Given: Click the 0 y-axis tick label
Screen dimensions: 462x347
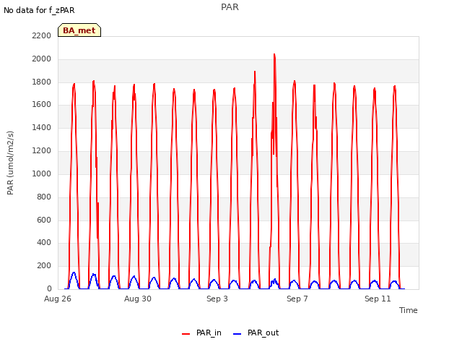Looking at the screenshot, I should coord(49,288).
